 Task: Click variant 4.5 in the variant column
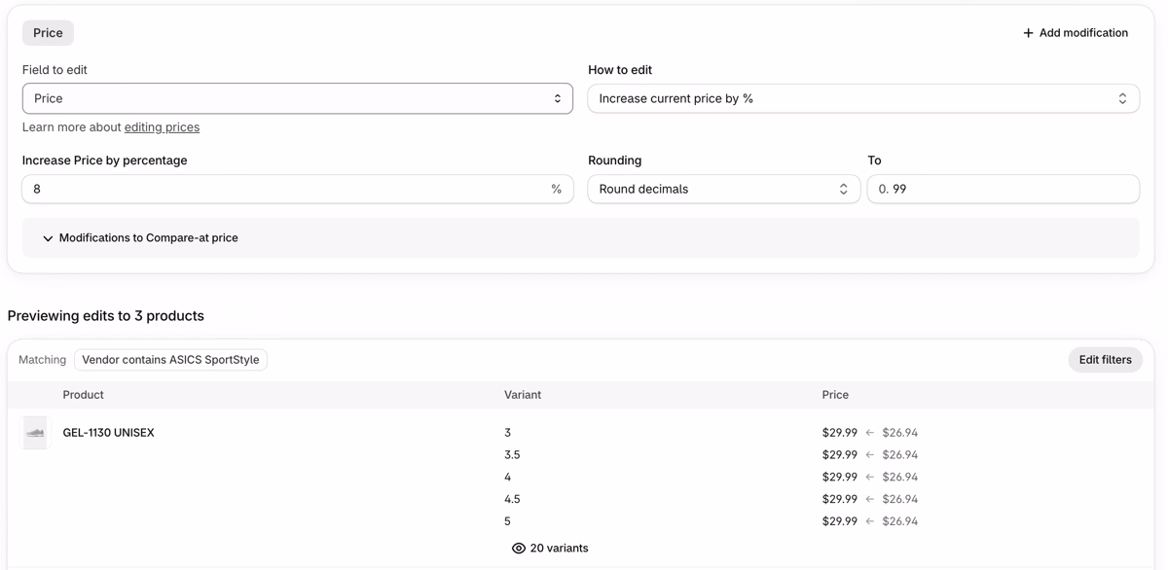[x=512, y=499]
